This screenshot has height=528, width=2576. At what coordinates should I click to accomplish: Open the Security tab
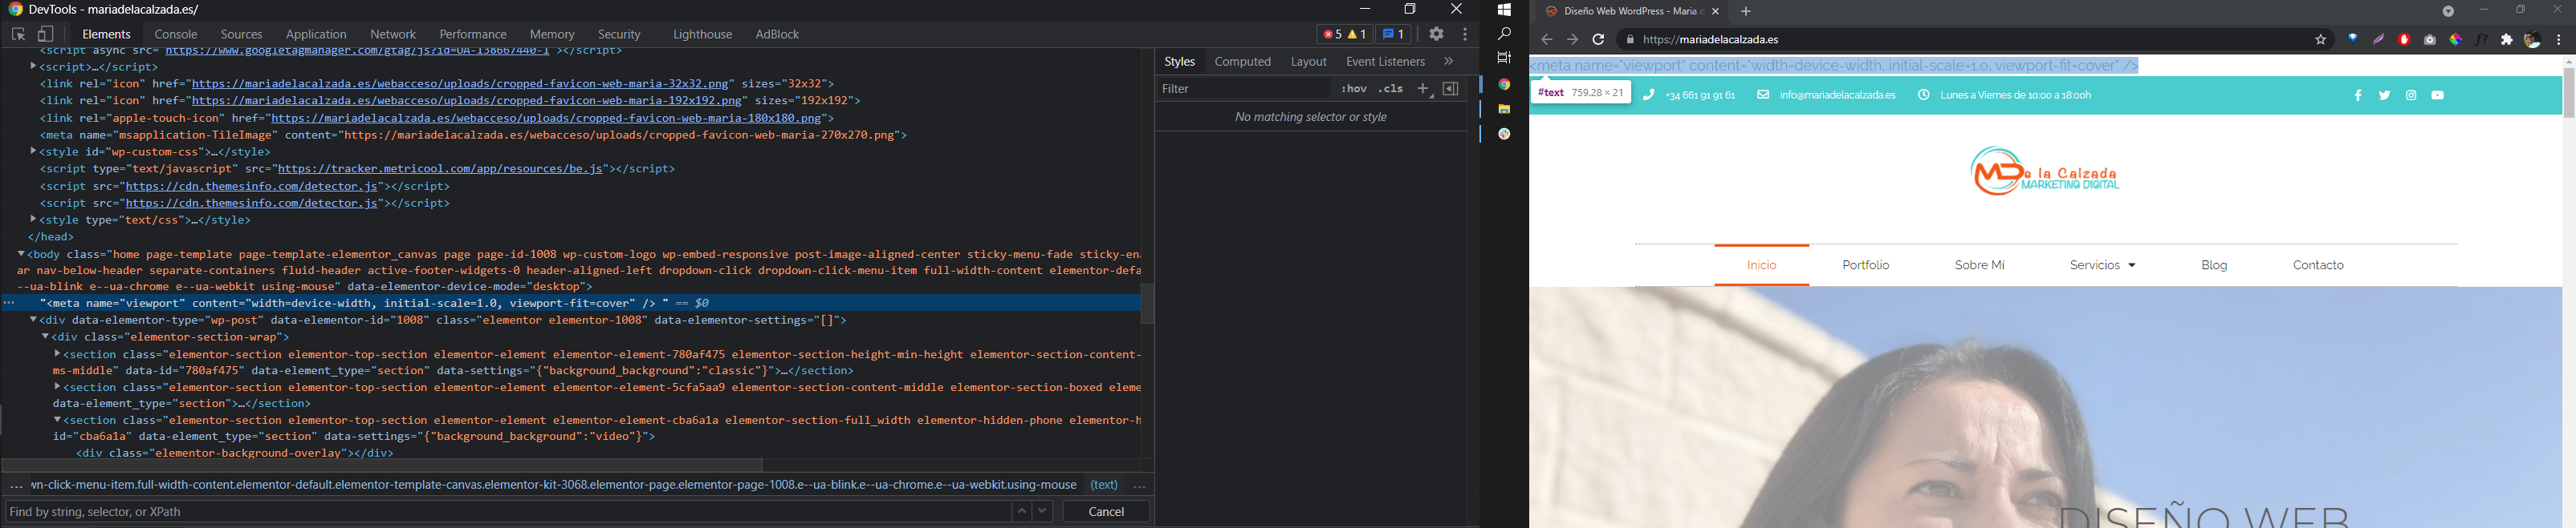click(619, 35)
